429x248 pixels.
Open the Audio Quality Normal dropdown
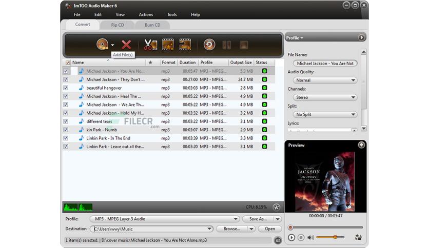[325, 80]
